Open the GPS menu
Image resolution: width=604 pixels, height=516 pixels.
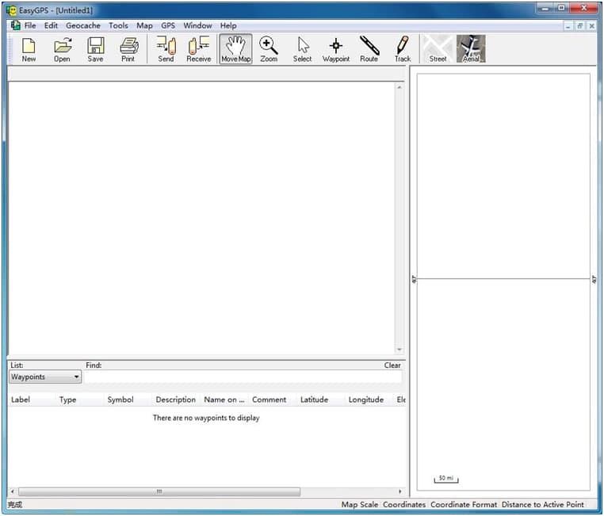[168, 25]
